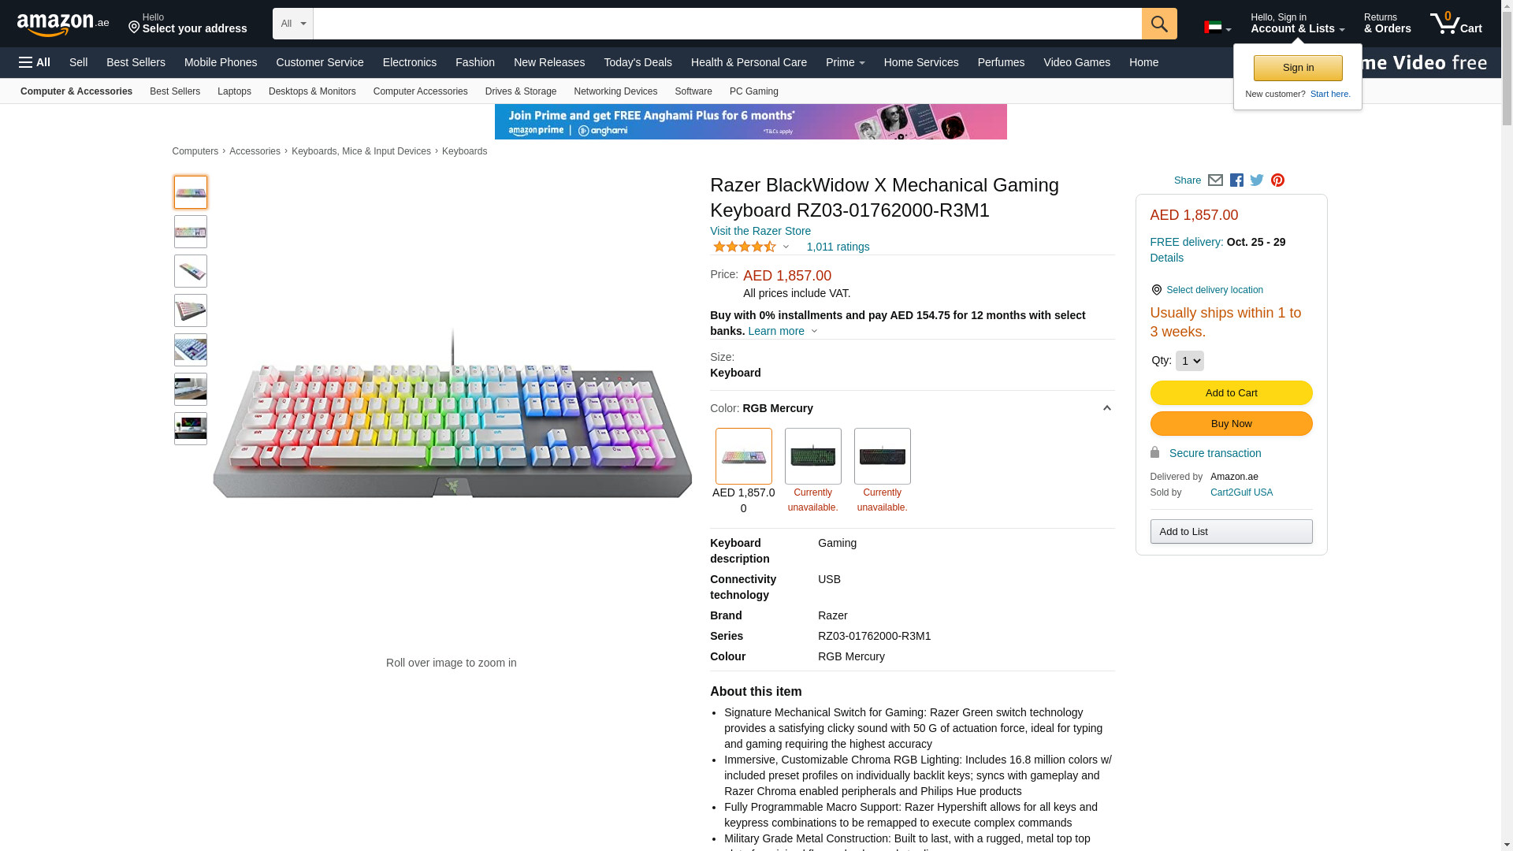Go to the Amazon.ae home logo
Viewport: 1513px width, 851px height.
63,24
